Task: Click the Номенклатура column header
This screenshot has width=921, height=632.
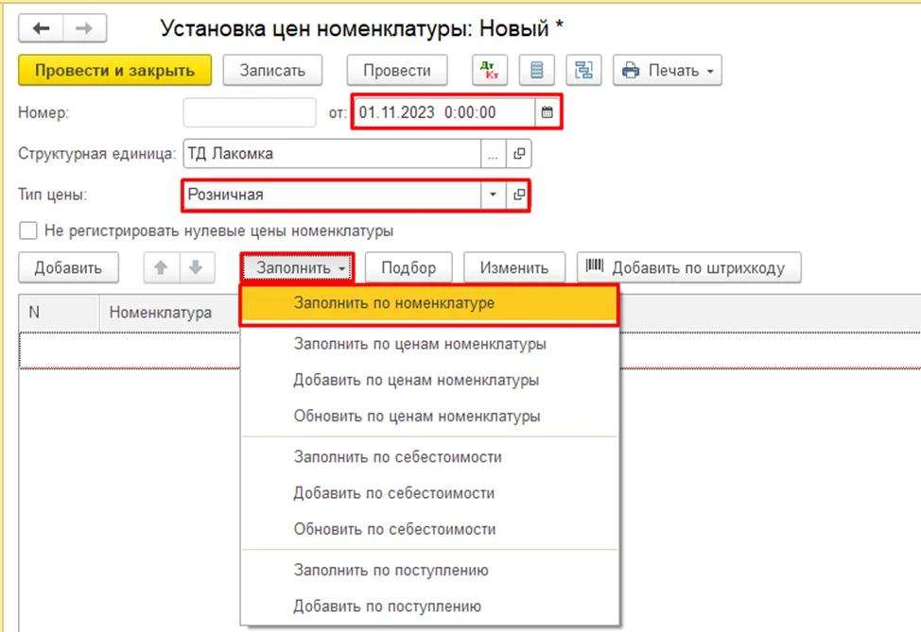Action: tap(169, 312)
